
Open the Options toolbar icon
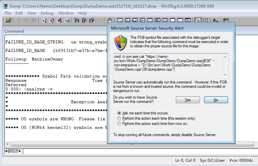(226, 20)
